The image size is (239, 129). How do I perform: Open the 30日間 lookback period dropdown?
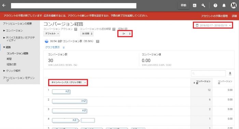pyautogui.click(x=87, y=33)
